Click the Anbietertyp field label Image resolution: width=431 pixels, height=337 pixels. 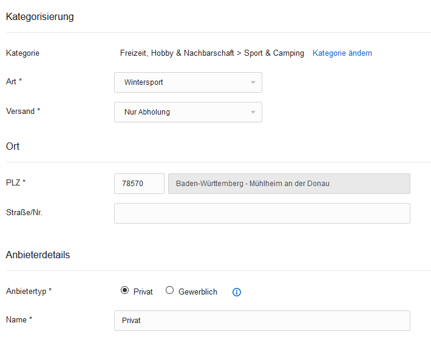pyautogui.click(x=29, y=291)
